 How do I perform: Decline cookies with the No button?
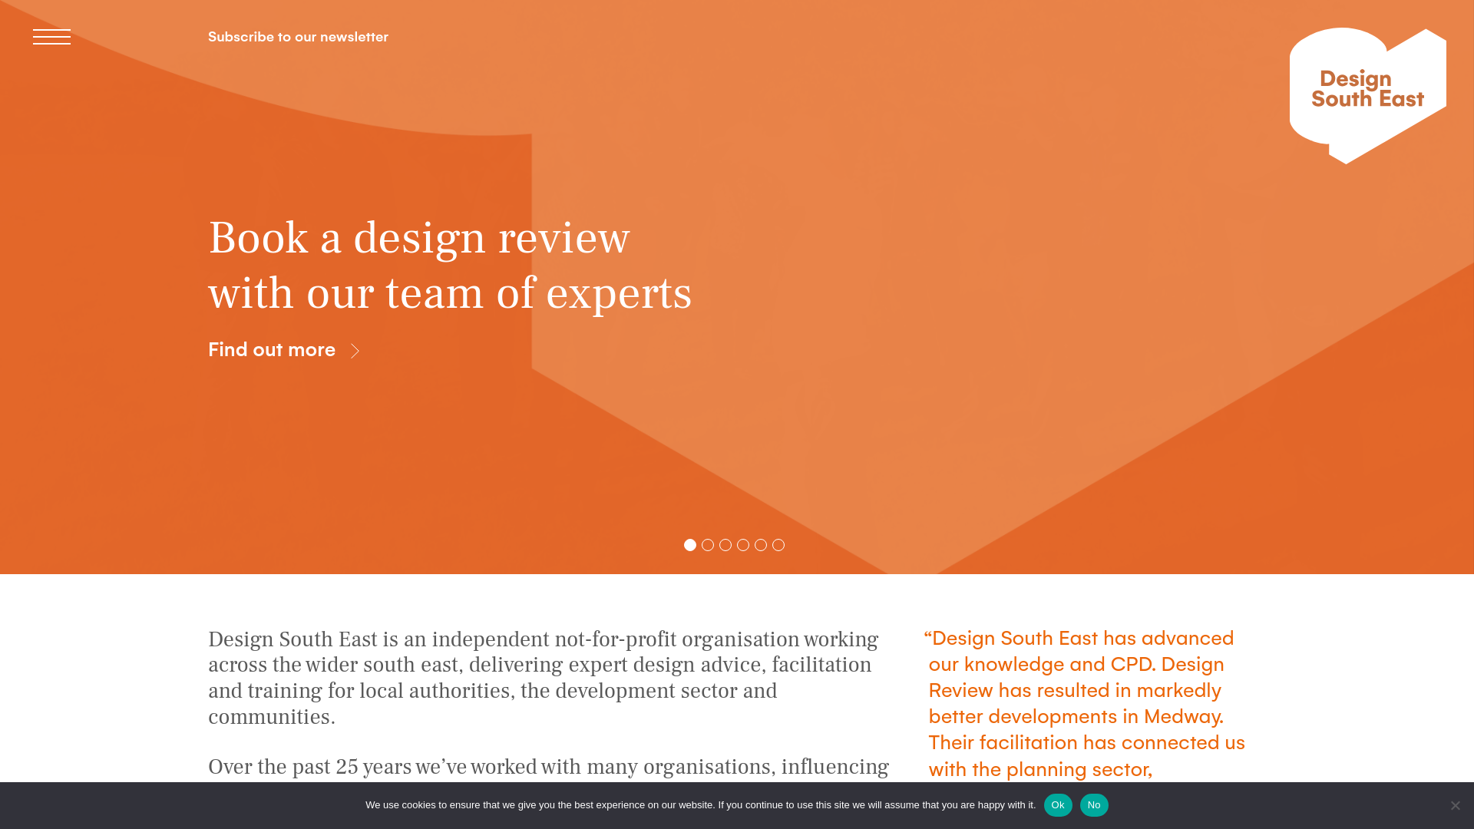pyautogui.click(x=1094, y=805)
